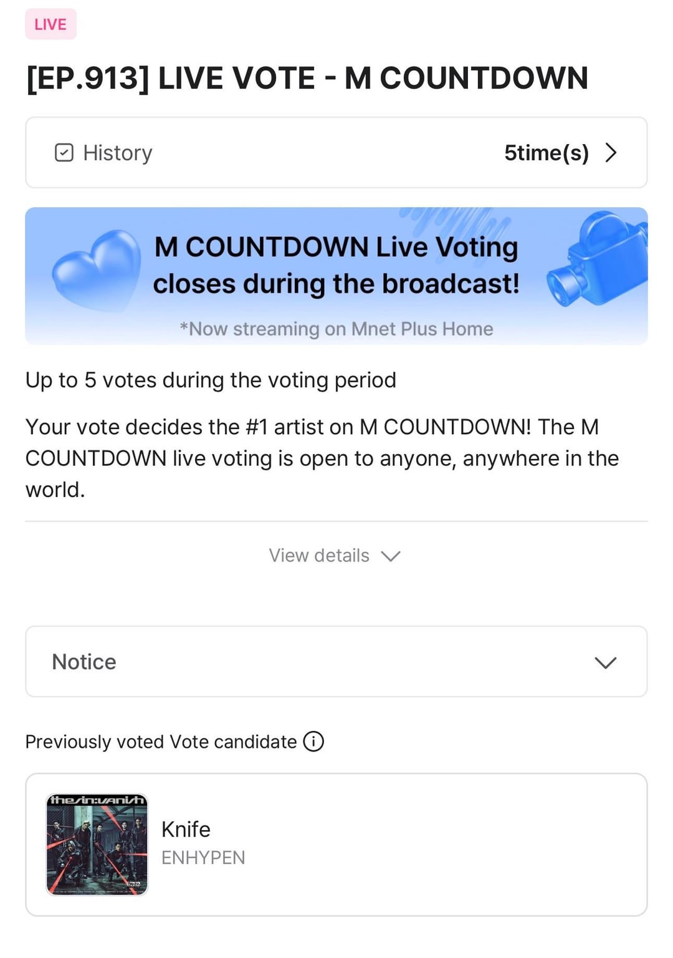Click the blue heart icon in banner
Image resolution: width=673 pixels, height=958 pixels.
(97, 271)
